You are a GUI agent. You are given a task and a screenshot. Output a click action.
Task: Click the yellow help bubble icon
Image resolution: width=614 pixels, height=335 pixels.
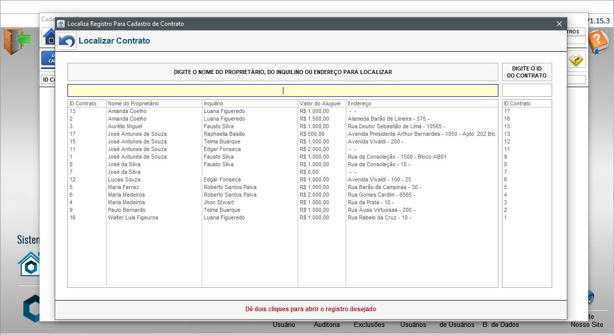576,60
